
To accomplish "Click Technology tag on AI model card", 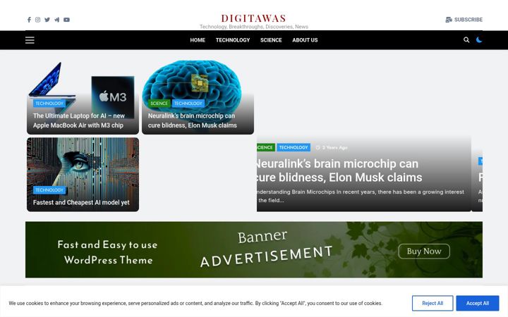I will click(49, 190).
